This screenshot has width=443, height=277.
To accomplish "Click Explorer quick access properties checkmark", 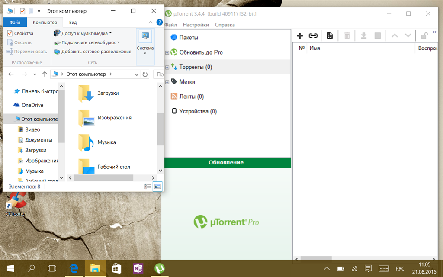I will click(x=22, y=11).
